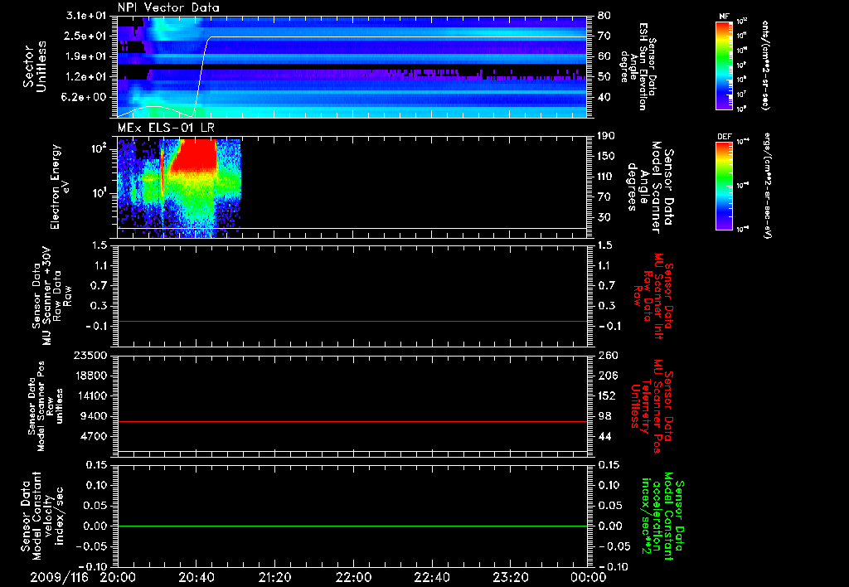
Task: Click the 23500 scanner position tick label
Action: [90, 356]
